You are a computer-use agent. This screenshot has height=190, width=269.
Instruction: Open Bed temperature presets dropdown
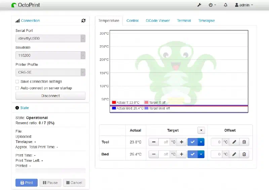pos(201,154)
